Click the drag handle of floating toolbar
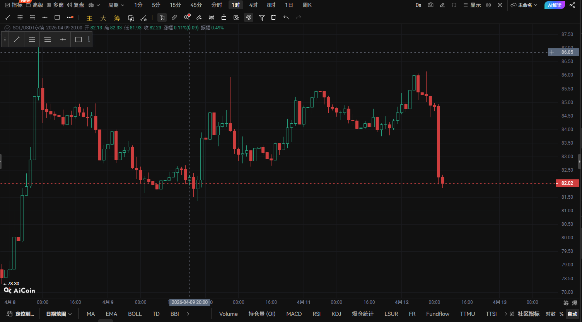The image size is (582, 322). (x=5, y=39)
